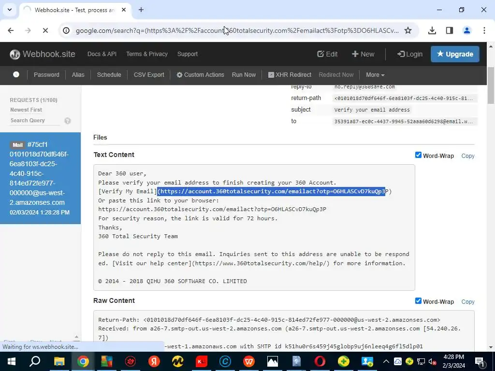Image resolution: width=495 pixels, height=371 pixels.
Task: Open Docs & API page
Action: point(102,54)
